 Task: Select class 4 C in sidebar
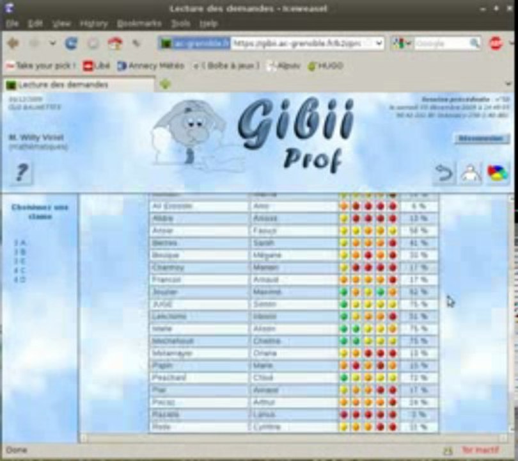(x=20, y=270)
